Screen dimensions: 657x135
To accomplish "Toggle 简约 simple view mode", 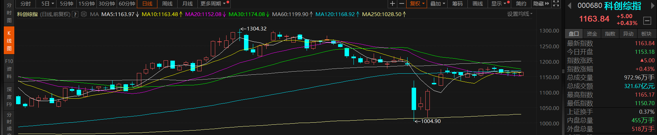I will click(521, 4).
